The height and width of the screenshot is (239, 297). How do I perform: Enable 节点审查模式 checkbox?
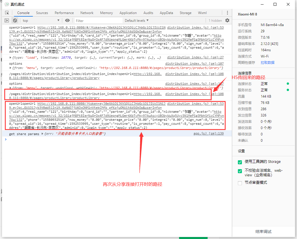[240, 183]
